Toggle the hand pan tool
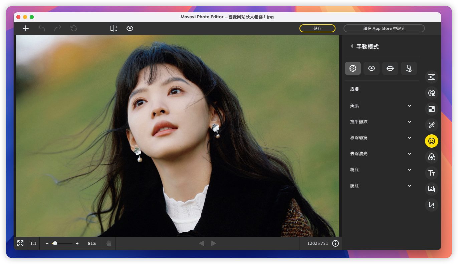Image resolution: width=458 pixels, height=264 pixels. pos(109,243)
